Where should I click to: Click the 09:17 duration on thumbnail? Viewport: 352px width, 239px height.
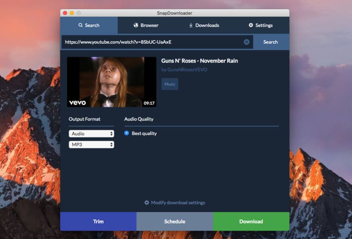(149, 103)
